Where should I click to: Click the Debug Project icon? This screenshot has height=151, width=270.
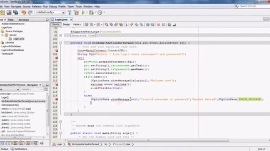click(92, 12)
